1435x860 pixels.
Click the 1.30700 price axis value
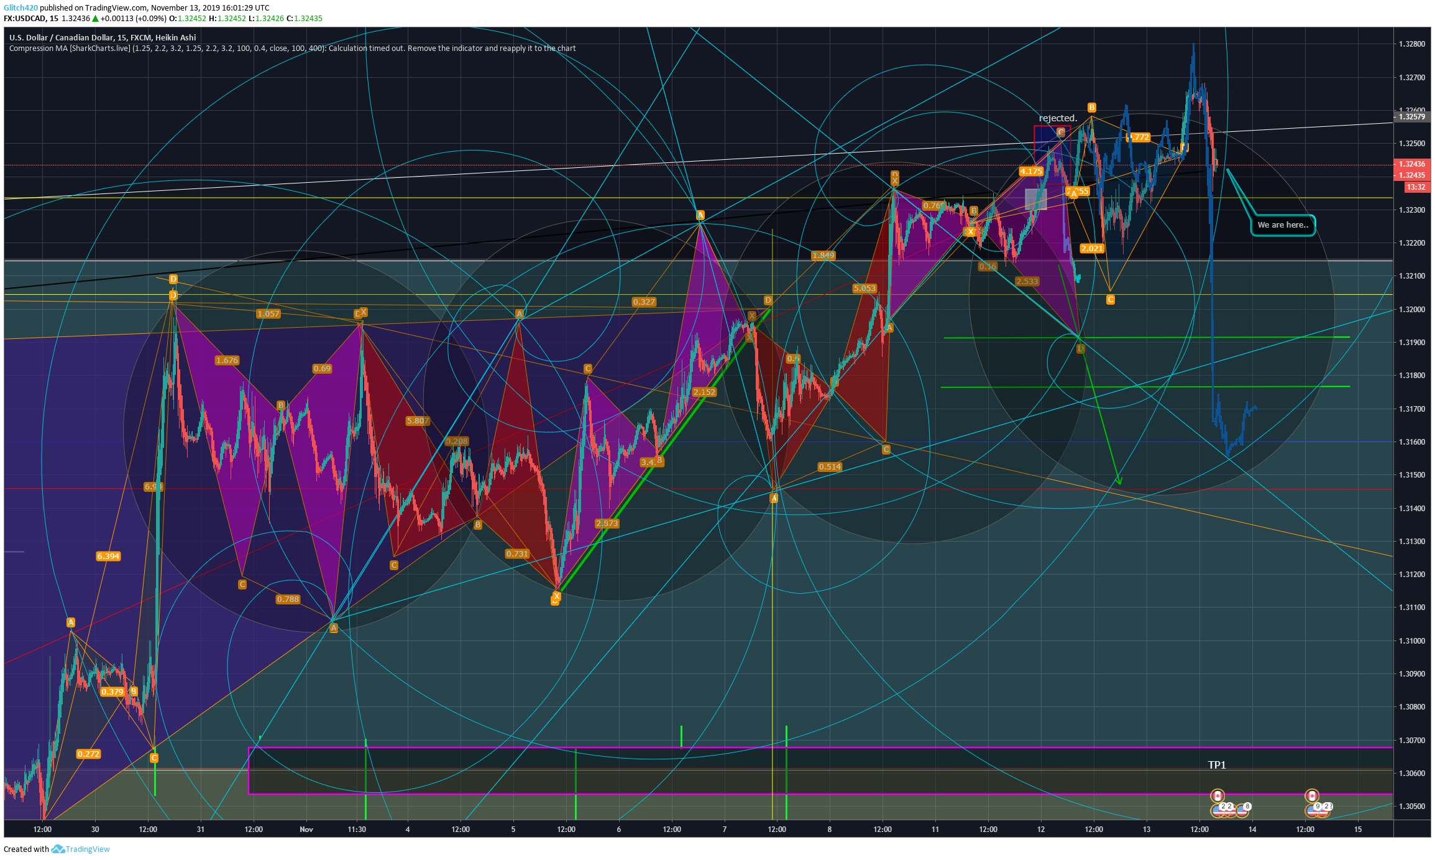(x=1411, y=740)
